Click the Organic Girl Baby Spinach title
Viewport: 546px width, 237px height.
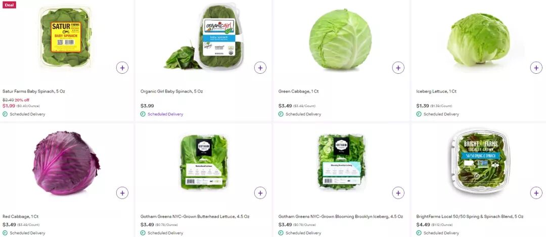172,91
